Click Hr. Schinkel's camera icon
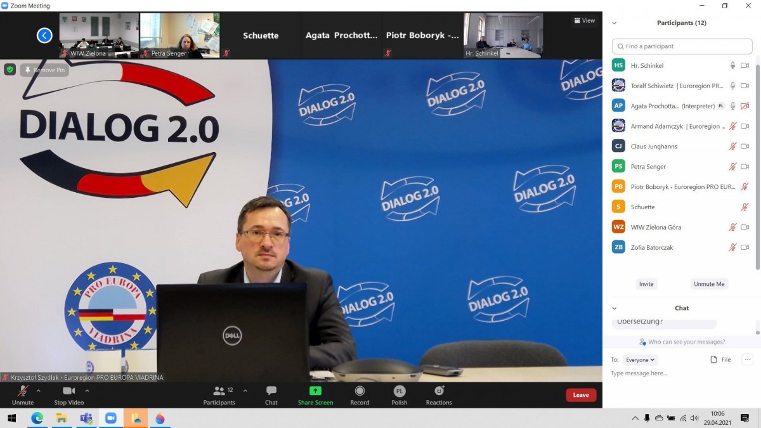This screenshot has width=761, height=428. pos(745,65)
